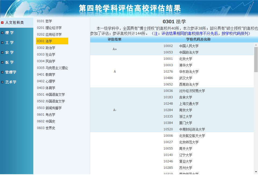The width and height of the screenshot is (258, 175).
Task: Select 0101 哲学 in the discipline list
Action: (45, 21)
